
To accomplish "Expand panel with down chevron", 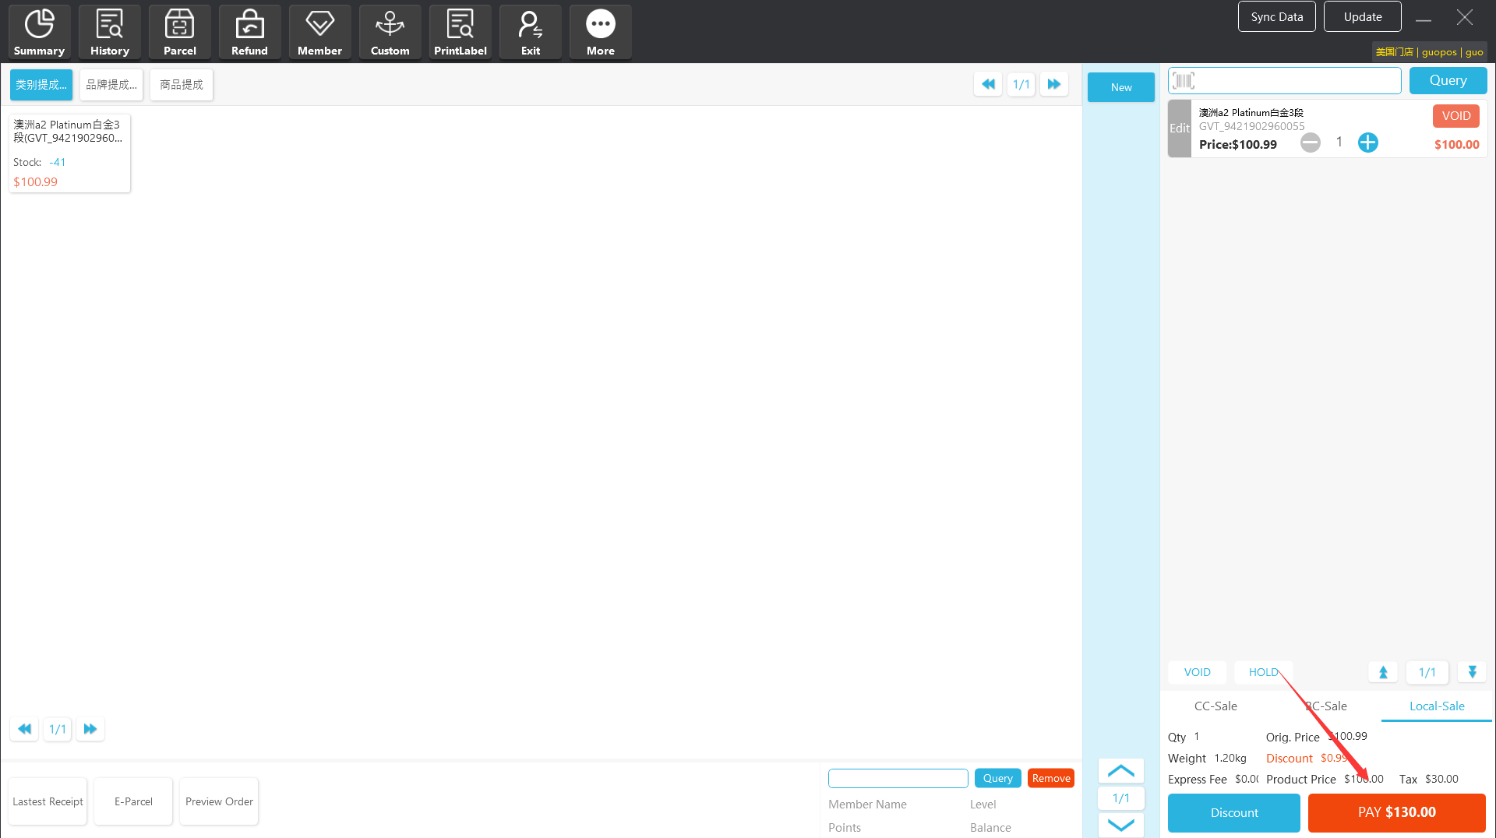I will pyautogui.click(x=1120, y=825).
